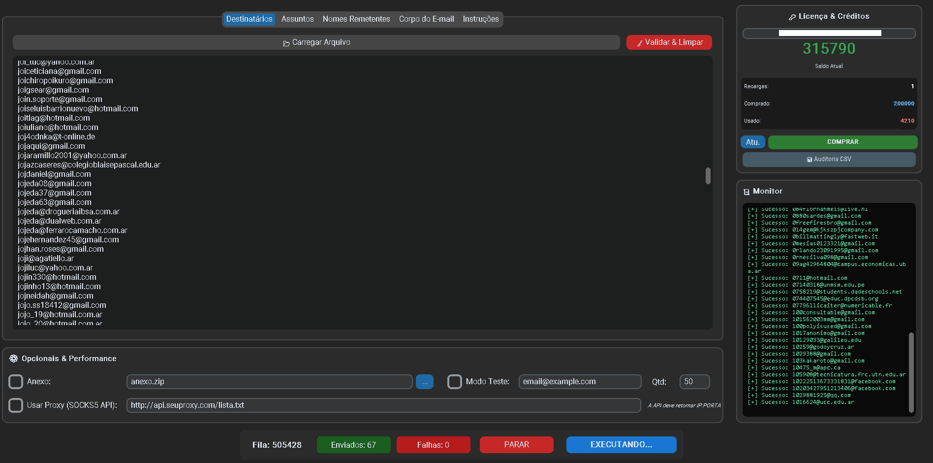Click PARAR to stop sending

pyautogui.click(x=516, y=444)
